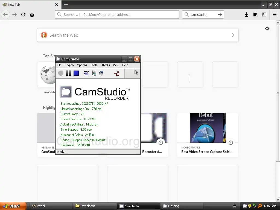280x210 pixels.
Task: Click the keyboard icon in the taskbar
Action: coord(235,206)
